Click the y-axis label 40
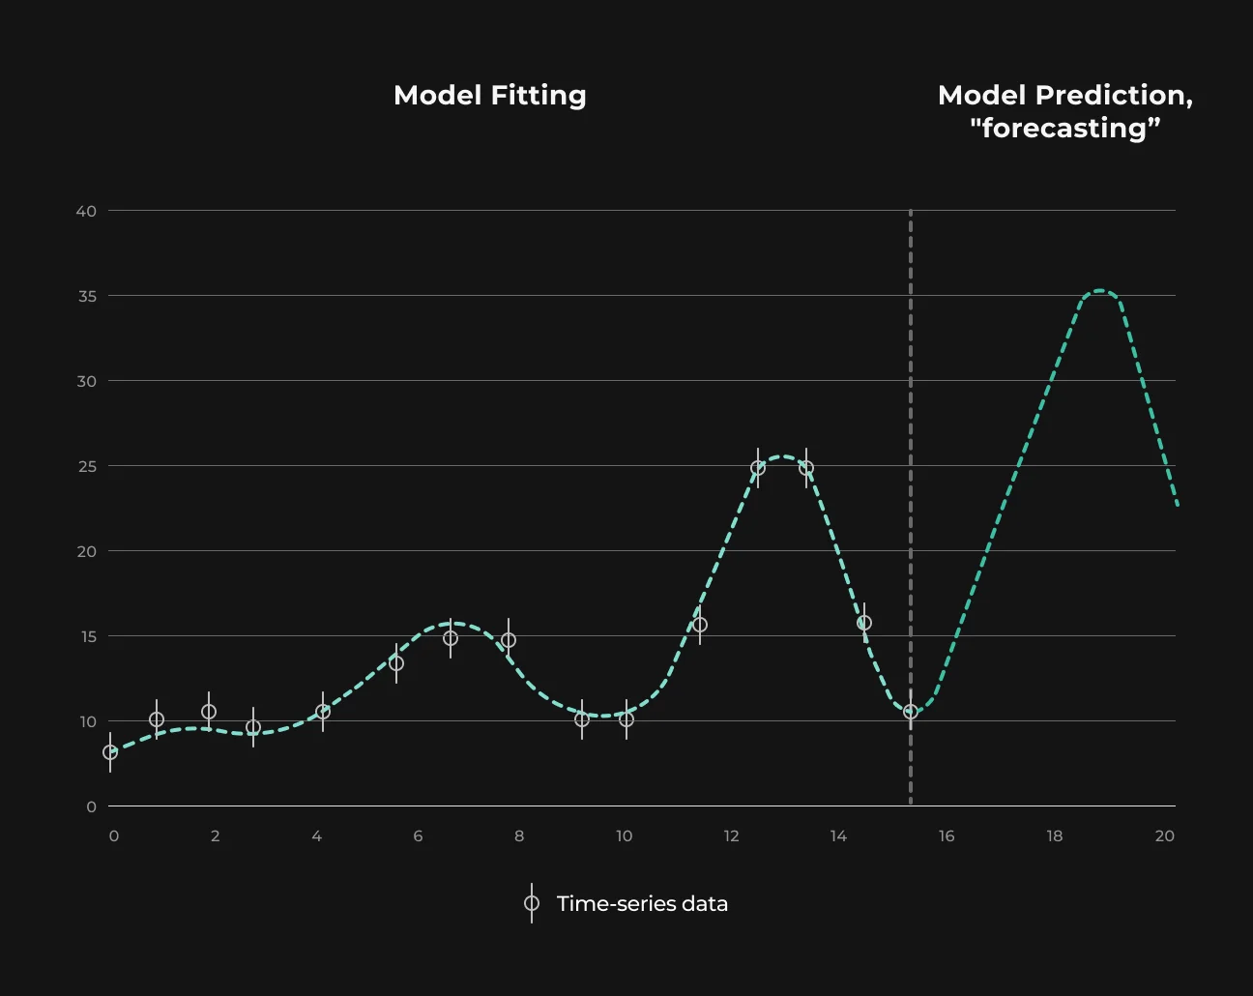 (x=87, y=211)
